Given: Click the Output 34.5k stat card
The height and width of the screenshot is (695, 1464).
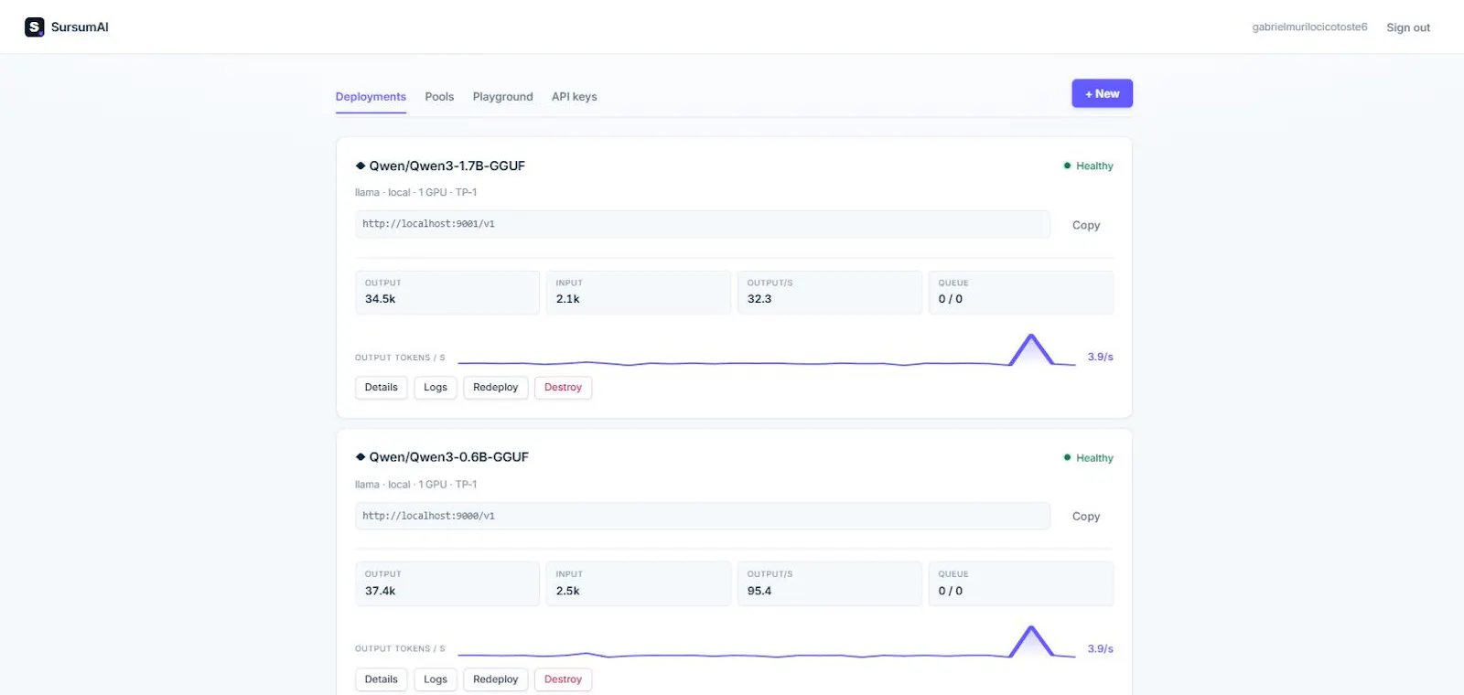Looking at the screenshot, I should 447,293.
